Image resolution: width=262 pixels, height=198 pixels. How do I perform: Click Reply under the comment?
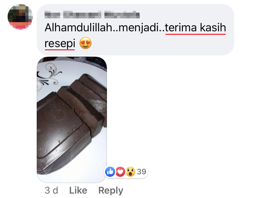(111, 190)
